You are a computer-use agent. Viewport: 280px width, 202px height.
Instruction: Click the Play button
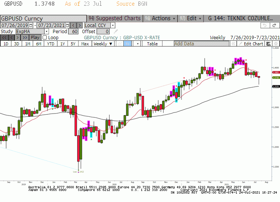(x=35, y=38)
